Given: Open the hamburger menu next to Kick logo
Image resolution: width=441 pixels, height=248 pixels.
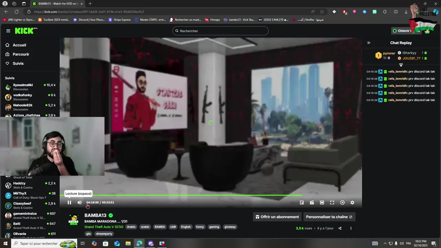Looking at the screenshot, I should coord(8,31).
